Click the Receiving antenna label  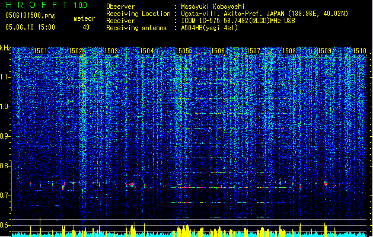tap(136, 28)
